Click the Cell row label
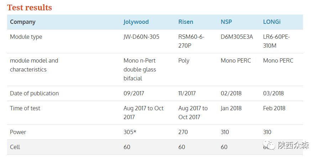Screen dimensions: 319x159 pos(15,147)
